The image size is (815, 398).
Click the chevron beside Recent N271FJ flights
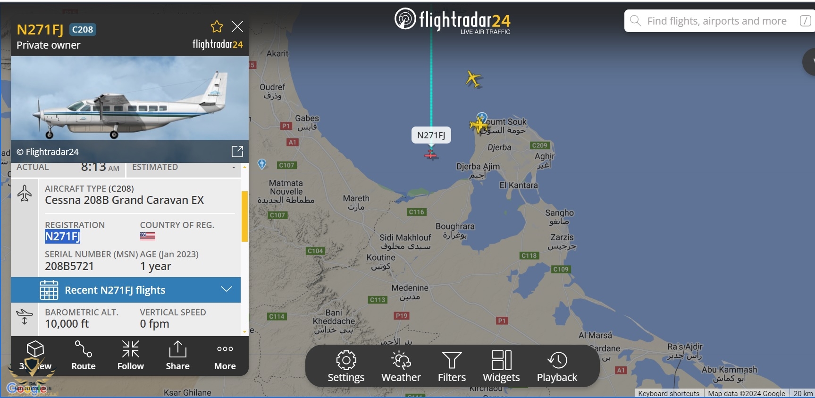[227, 289]
